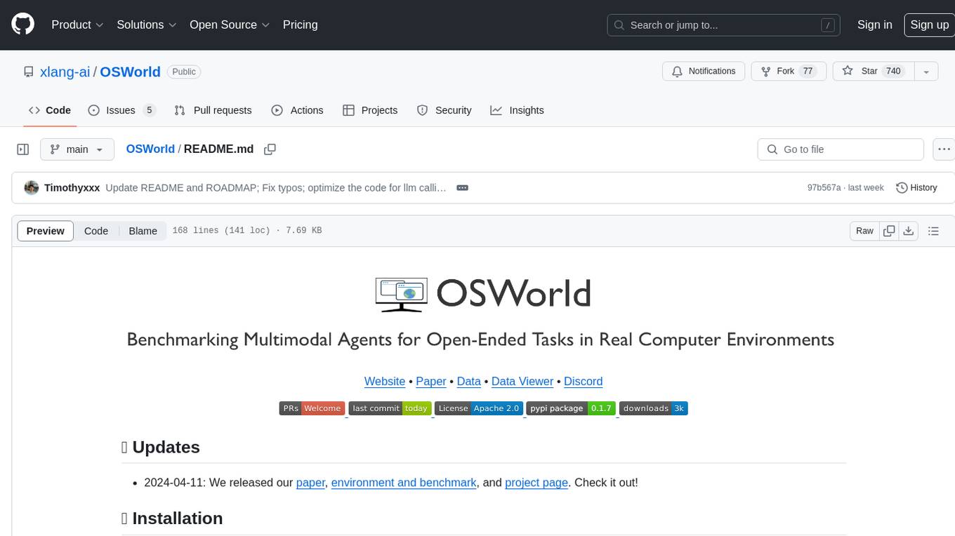Open the paper link in Updates
This screenshot has height=536, width=955.
311,483
